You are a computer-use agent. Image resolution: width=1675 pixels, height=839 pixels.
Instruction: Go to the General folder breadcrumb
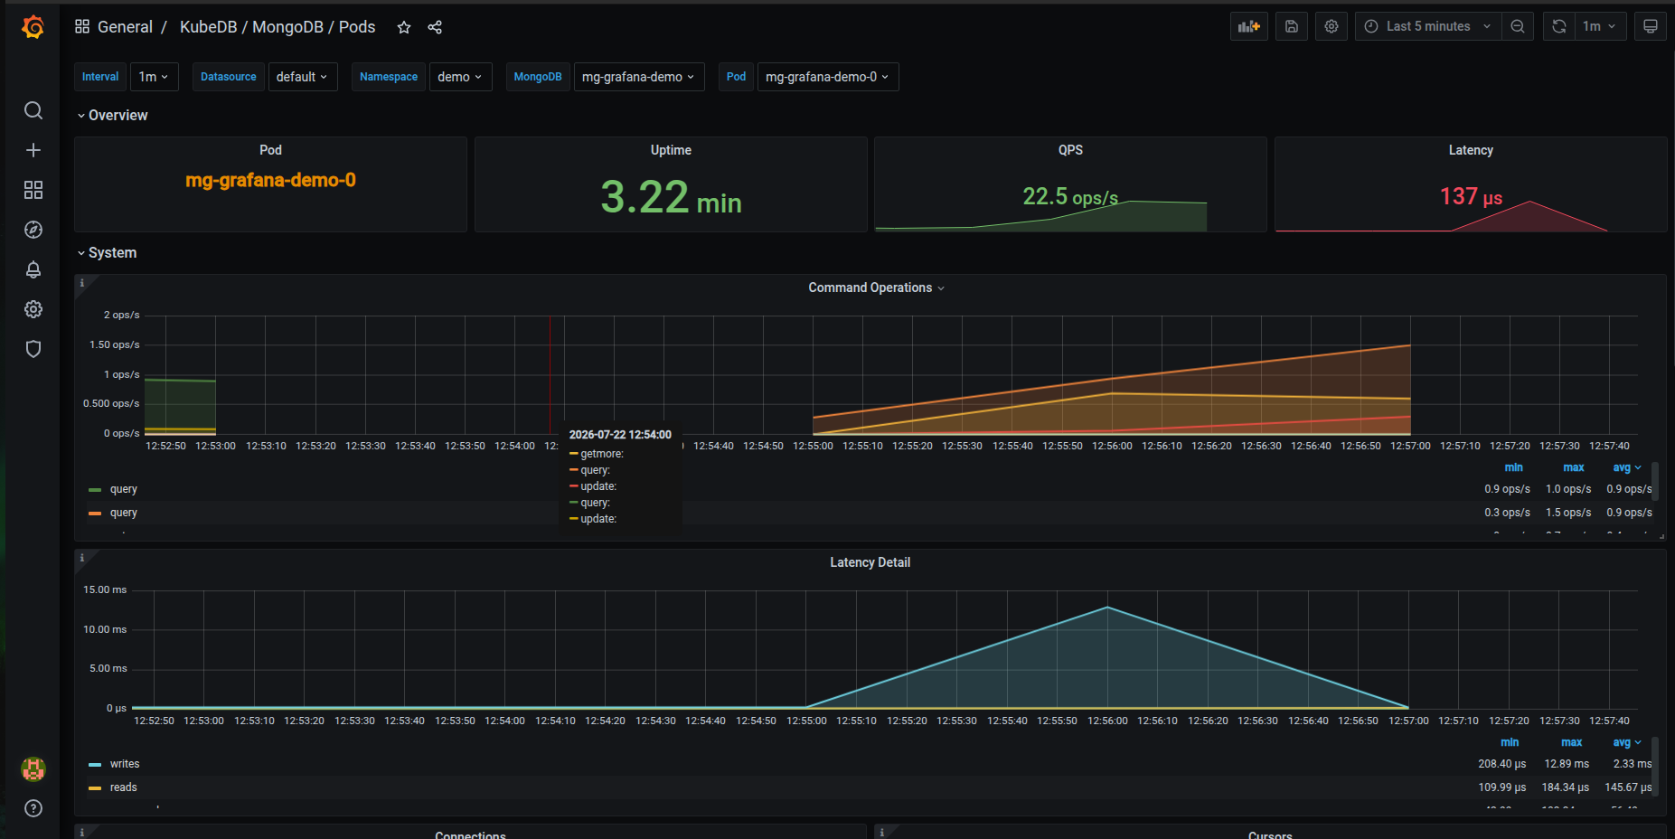[x=125, y=27]
